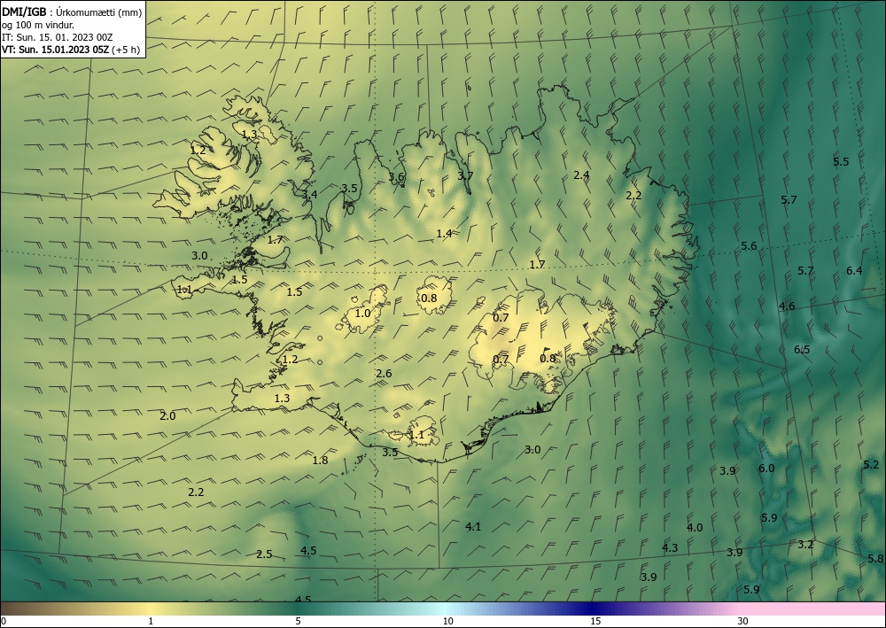
Task: Click the 3.2 value in the southeast
Action: (x=805, y=545)
